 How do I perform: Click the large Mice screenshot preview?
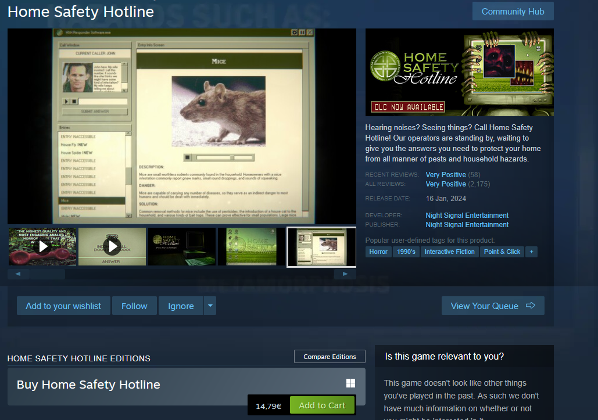(x=182, y=126)
